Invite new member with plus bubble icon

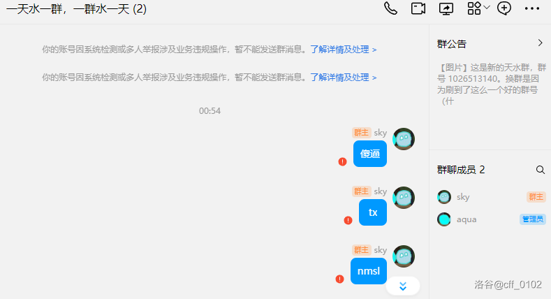coord(504,8)
